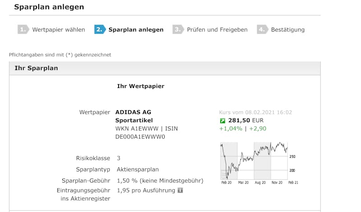
Task: Click the 281,50 EUR price
Action: click(245, 120)
